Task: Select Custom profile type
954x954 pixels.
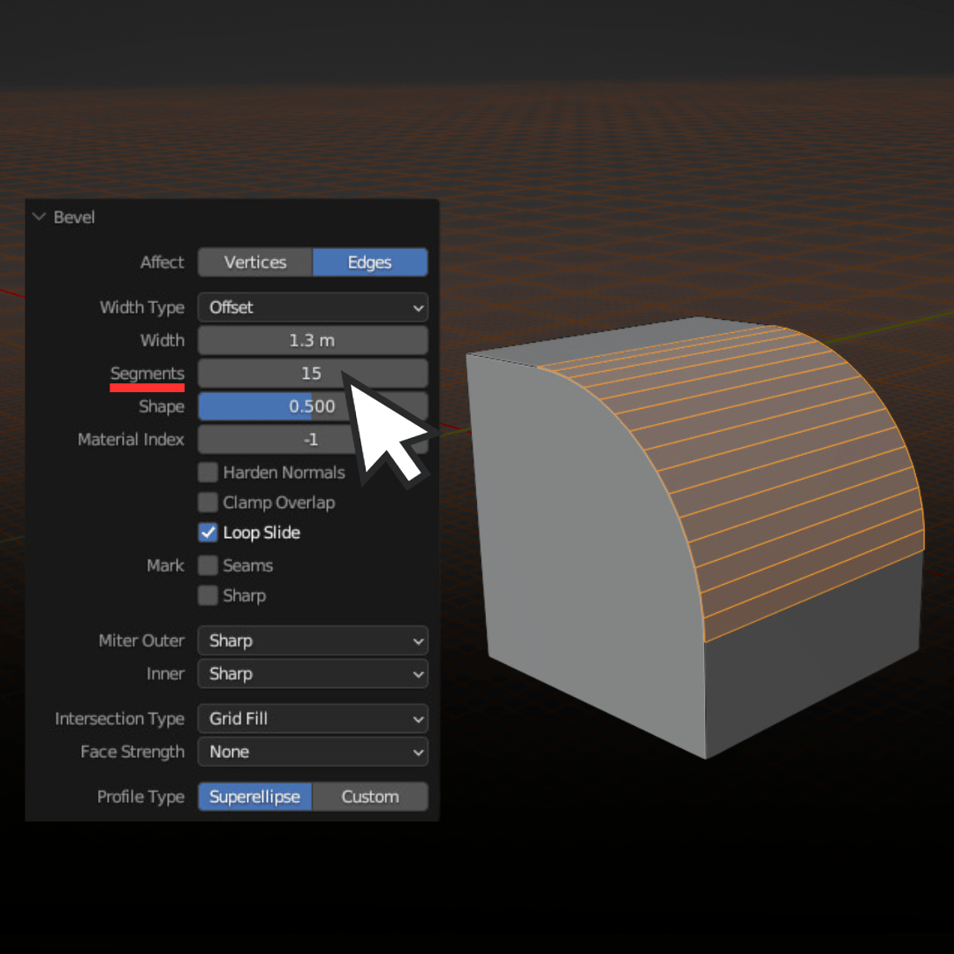Action: click(x=370, y=797)
